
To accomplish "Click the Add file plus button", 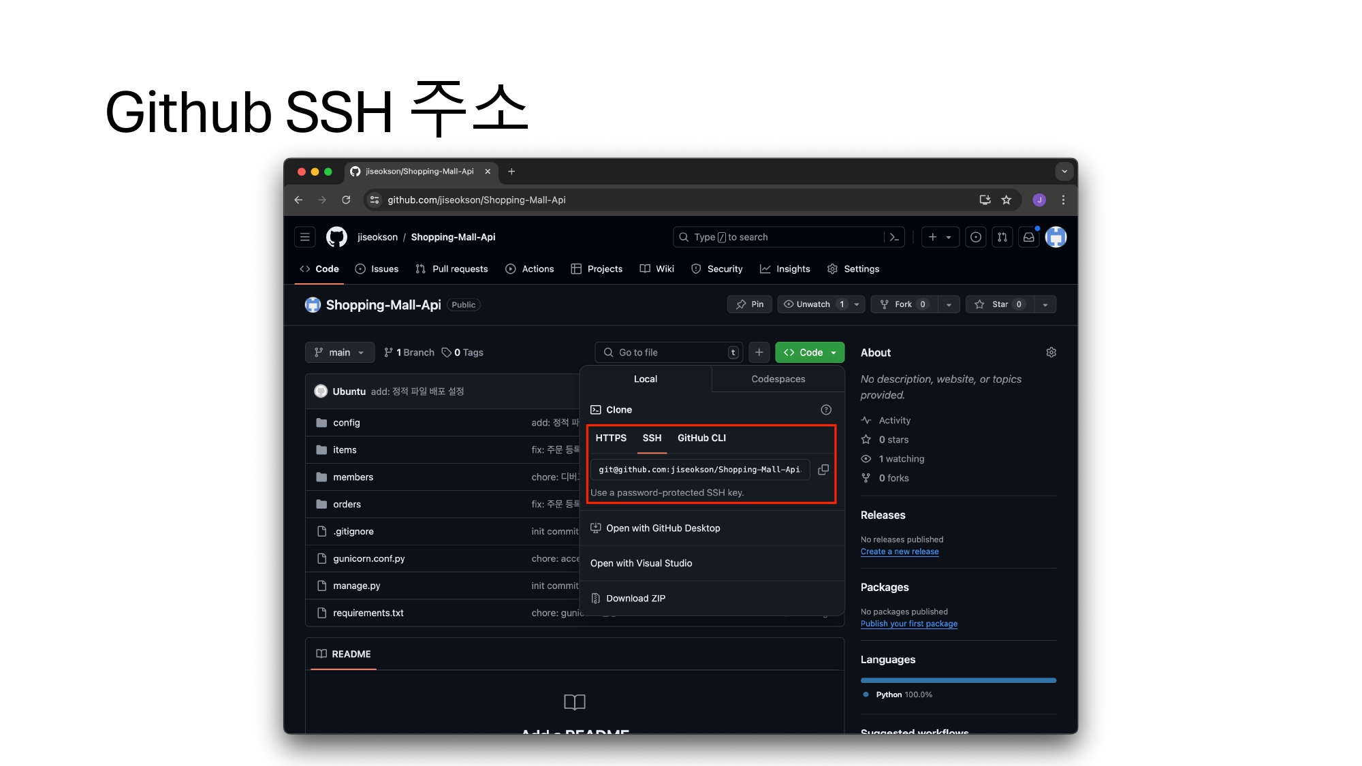I will (759, 353).
